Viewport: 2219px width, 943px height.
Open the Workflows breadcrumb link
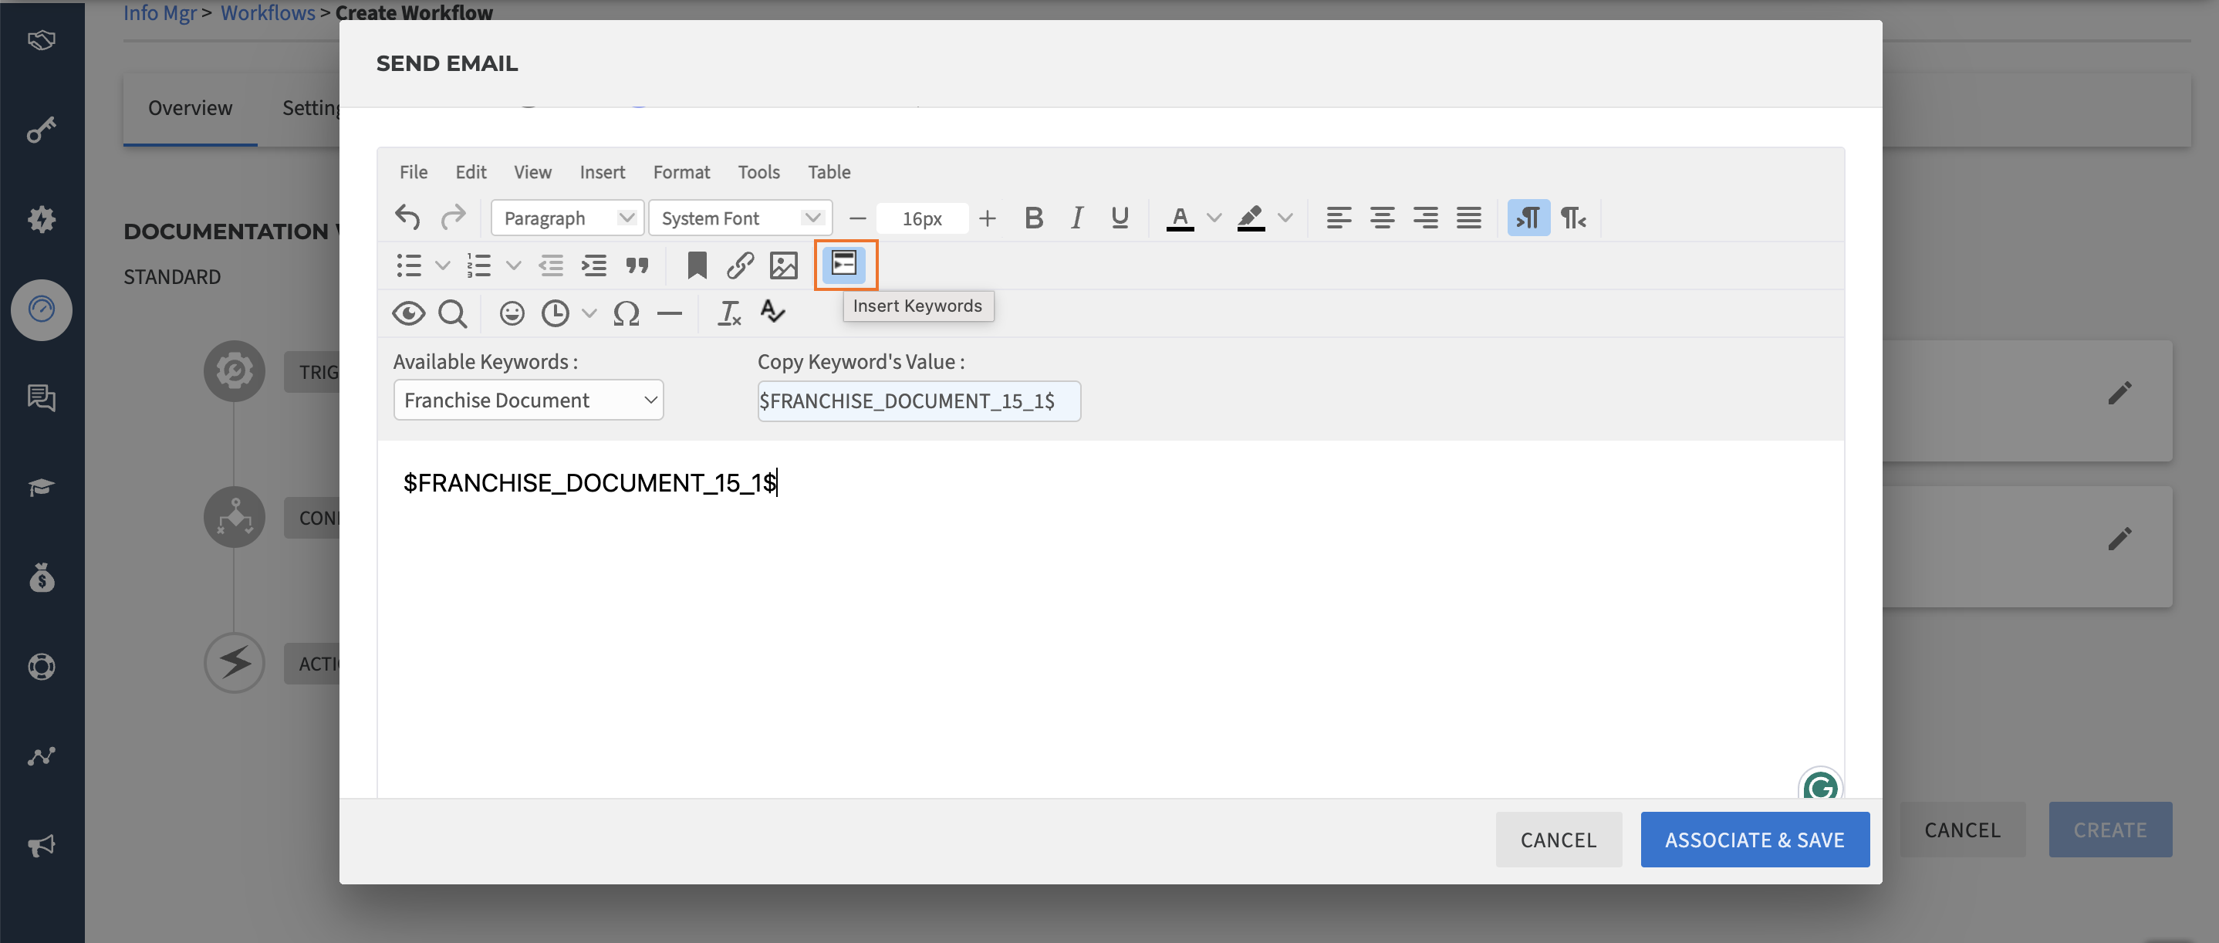(268, 12)
